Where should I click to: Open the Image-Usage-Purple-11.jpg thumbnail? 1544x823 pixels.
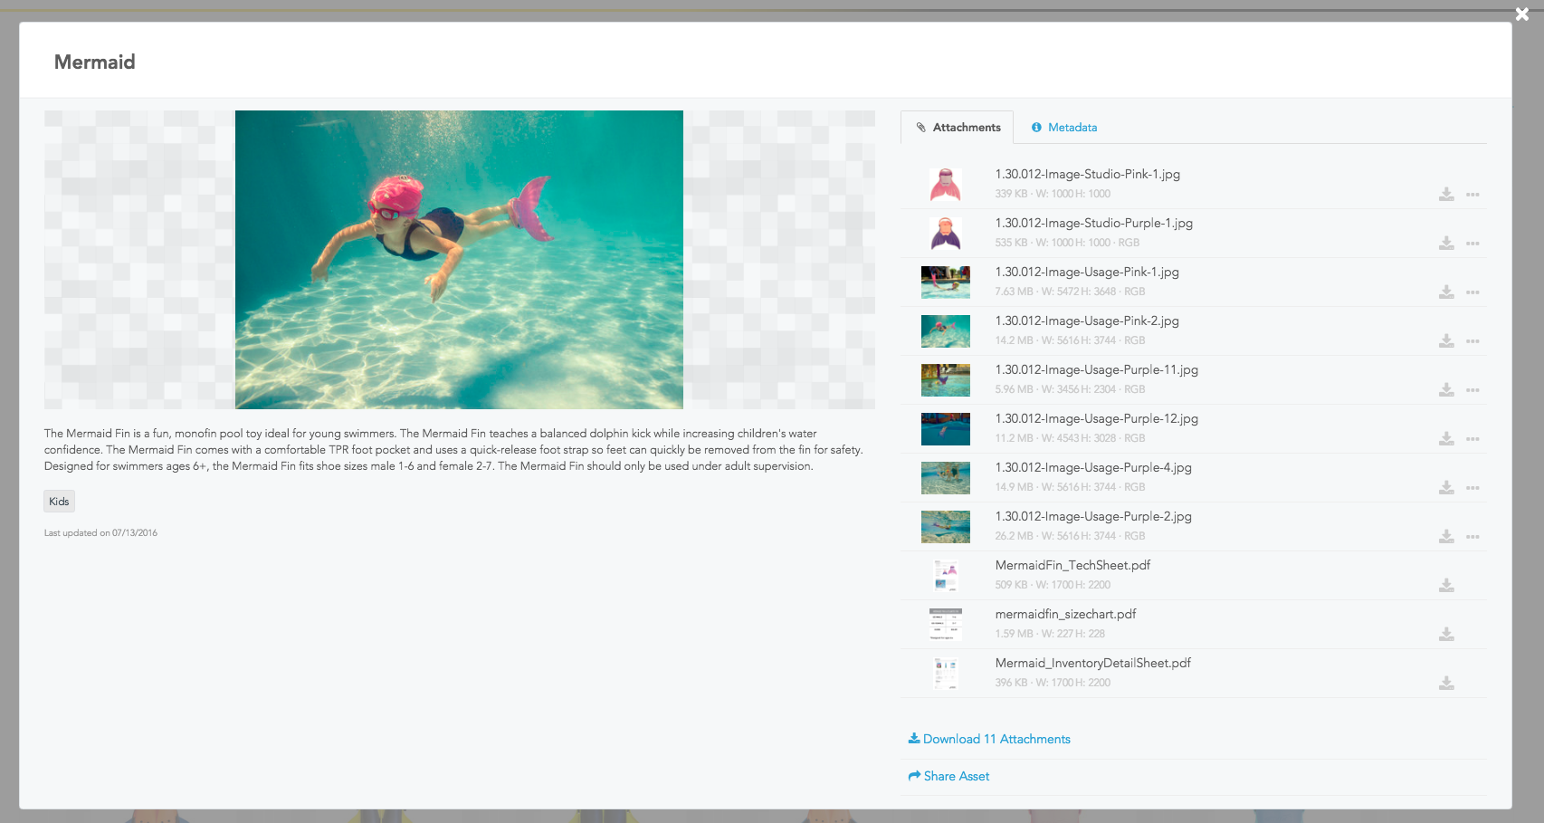[x=946, y=380]
